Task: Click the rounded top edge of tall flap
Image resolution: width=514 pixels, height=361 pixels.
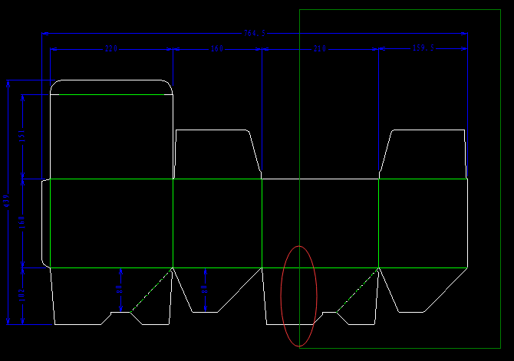Action: point(111,80)
